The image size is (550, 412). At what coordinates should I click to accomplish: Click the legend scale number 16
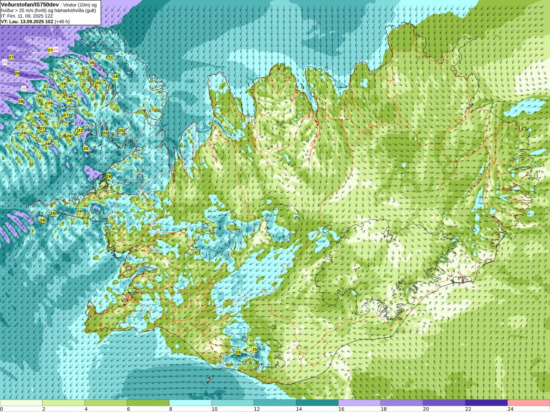pyautogui.click(x=341, y=409)
